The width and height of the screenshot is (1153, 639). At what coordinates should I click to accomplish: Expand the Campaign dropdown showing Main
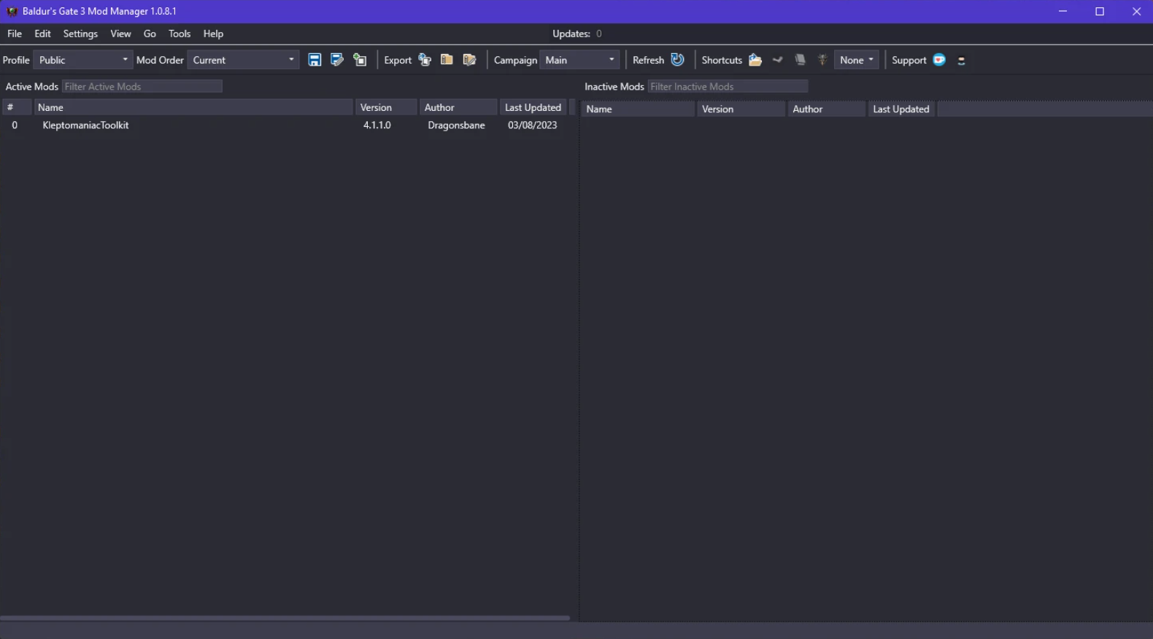point(579,60)
